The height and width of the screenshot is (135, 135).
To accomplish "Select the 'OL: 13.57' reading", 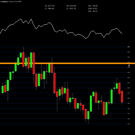I will [x=93, y=11].
